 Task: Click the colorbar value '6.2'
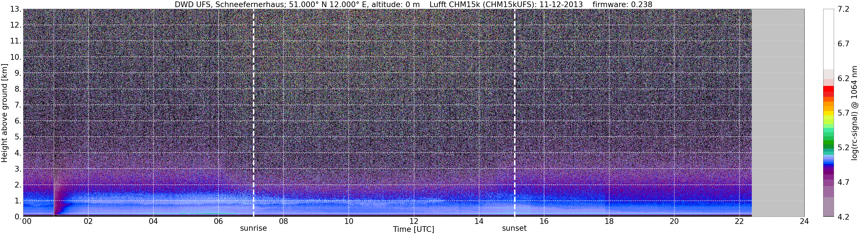click(843, 79)
